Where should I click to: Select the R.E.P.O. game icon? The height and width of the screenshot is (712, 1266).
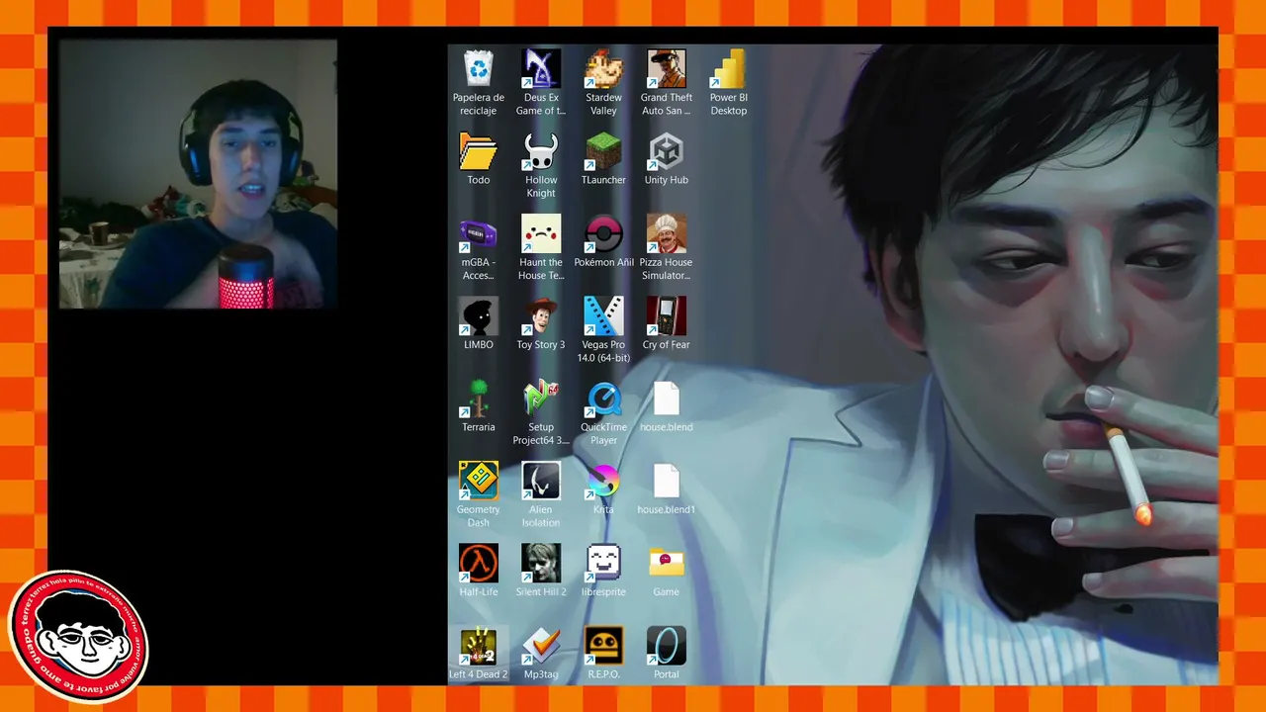click(603, 646)
